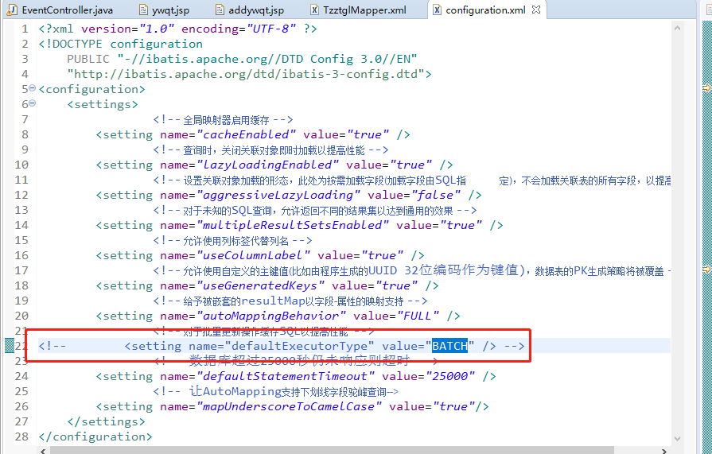
Task: Click the horizontal scrollbar thumb
Action: tap(332, 451)
